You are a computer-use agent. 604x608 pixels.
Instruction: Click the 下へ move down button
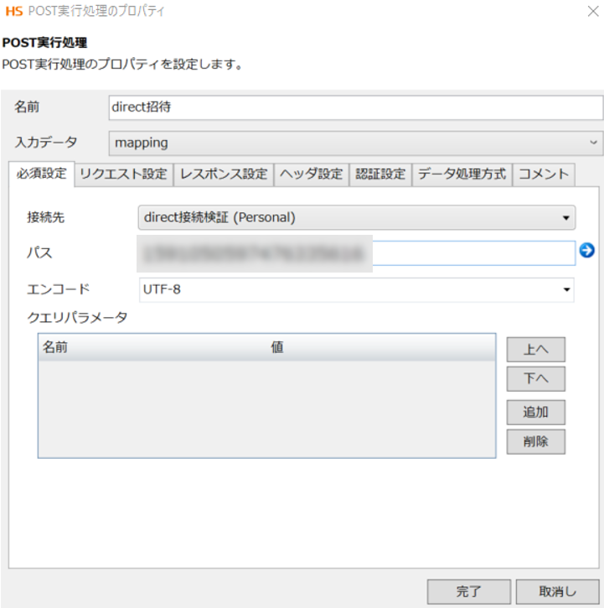(536, 378)
